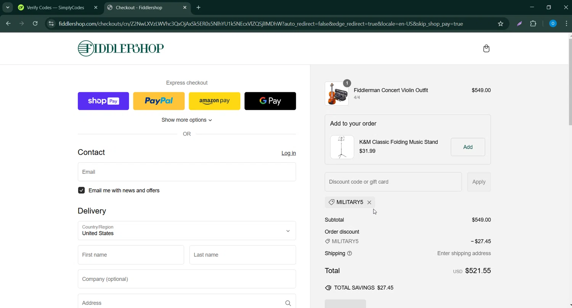Focus the Email input field
572x308 pixels.
[187, 172]
